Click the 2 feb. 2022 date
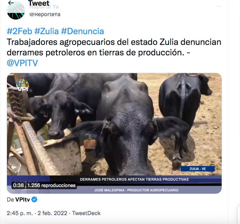 52,213
